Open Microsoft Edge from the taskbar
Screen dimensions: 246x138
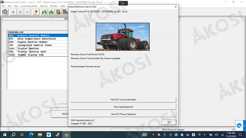click(x=31, y=135)
